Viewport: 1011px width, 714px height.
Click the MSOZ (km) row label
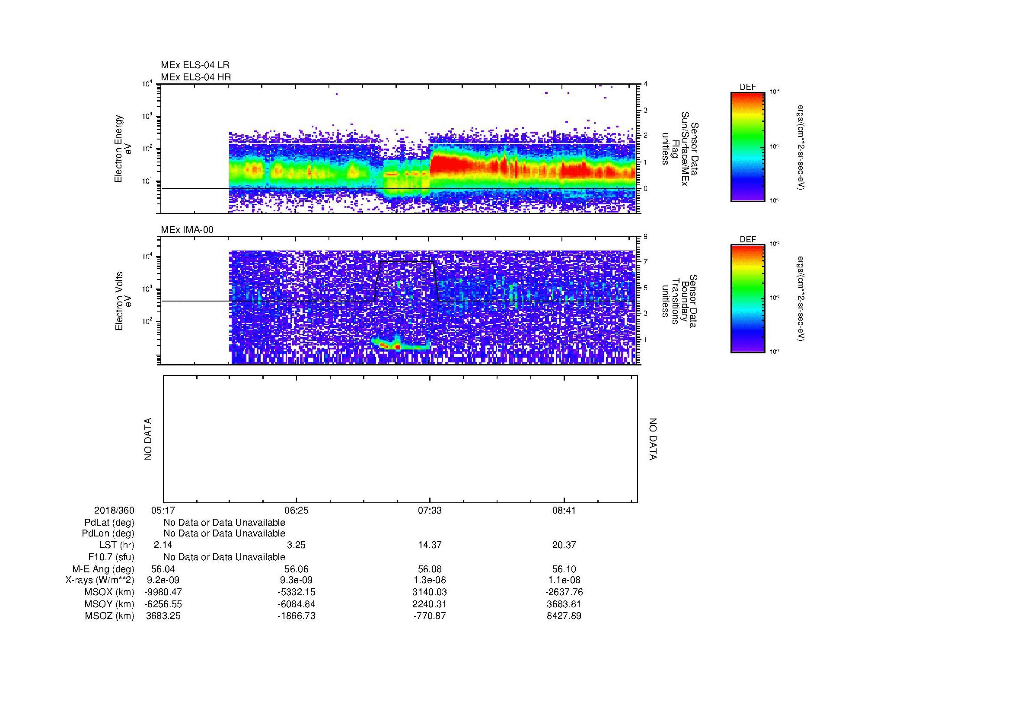pos(110,616)
